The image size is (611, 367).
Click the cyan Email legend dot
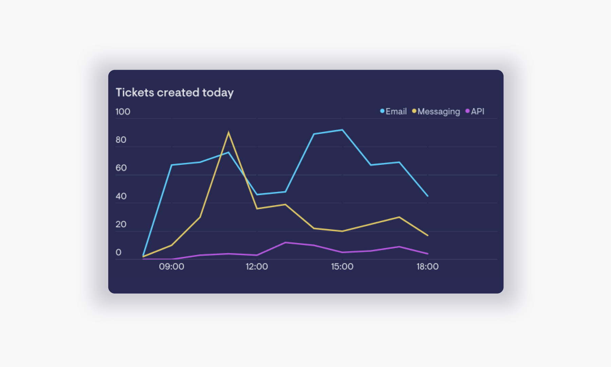pos(382,111)
